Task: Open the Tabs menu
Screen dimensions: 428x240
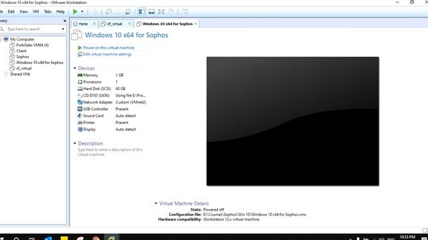Action: tap(47, 11)
